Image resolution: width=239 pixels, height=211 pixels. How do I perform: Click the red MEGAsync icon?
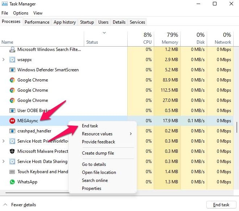coord(12,121)
